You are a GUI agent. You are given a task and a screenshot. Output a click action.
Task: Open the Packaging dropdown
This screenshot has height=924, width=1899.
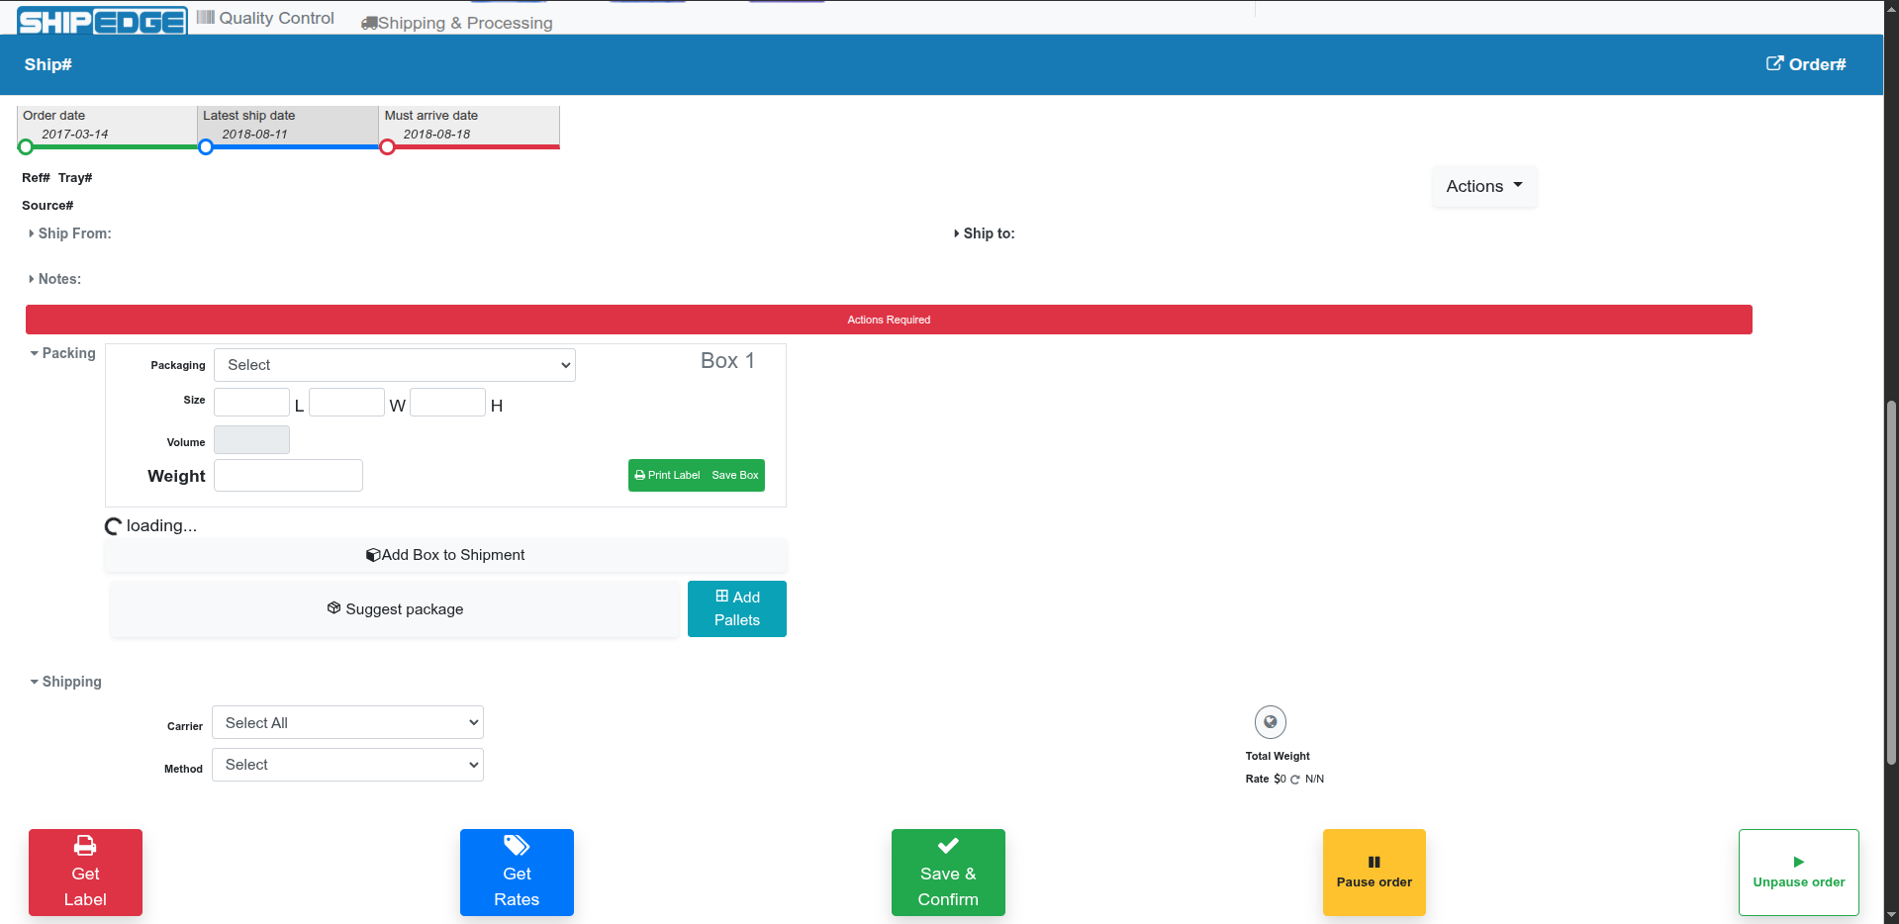click(x=394, y=365)
